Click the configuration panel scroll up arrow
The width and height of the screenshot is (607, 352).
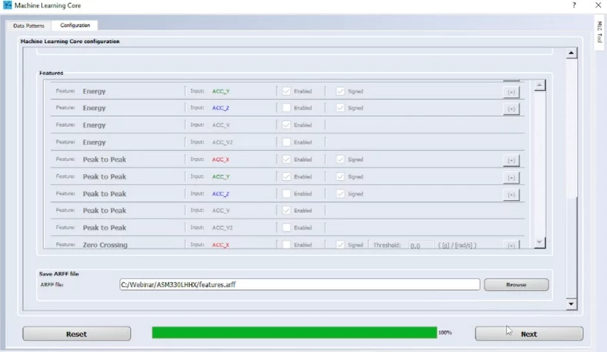572,53
